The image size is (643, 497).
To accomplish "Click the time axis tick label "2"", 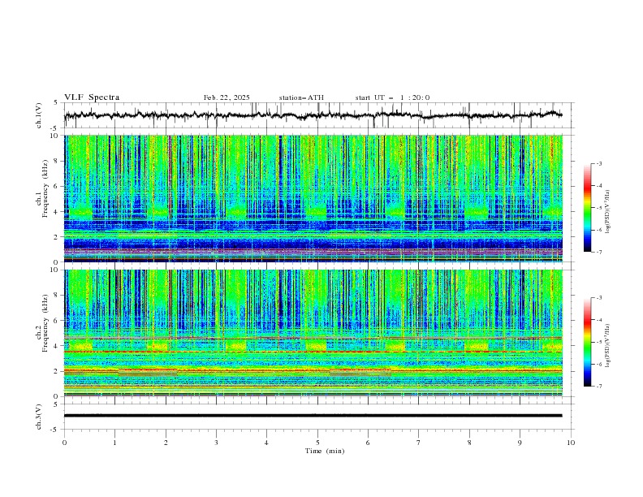I will coord(166,443).
